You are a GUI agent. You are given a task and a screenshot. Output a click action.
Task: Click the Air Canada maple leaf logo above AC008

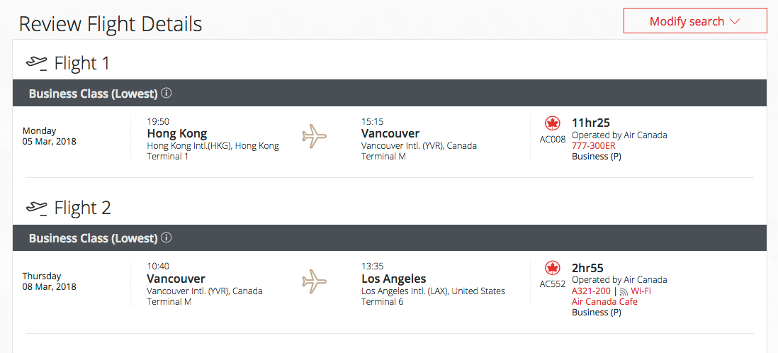(552, 123)
